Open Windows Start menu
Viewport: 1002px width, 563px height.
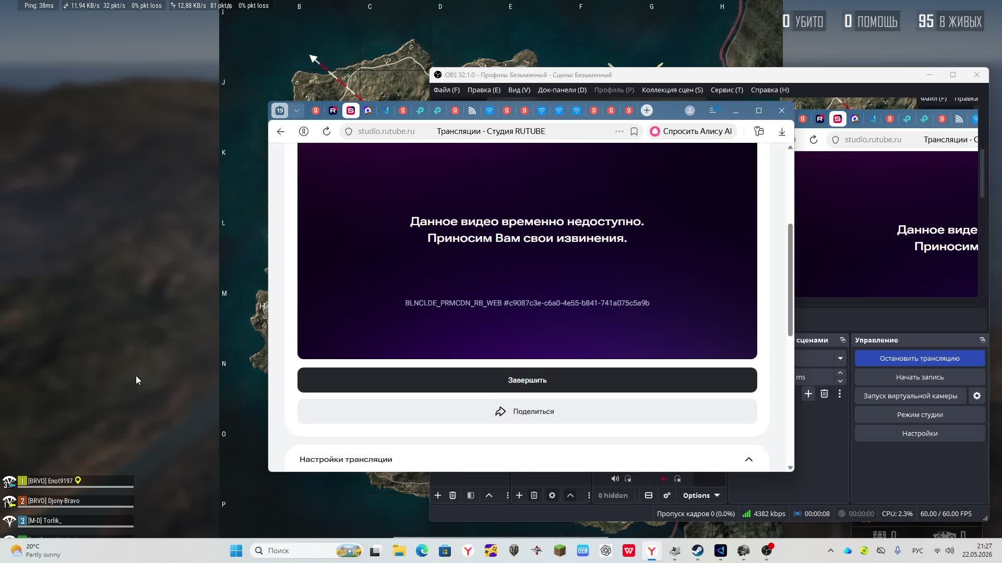tap(236, 550)
